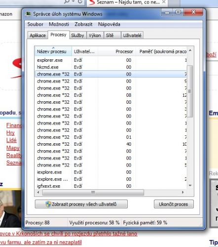Click the Seznam favicon in browser tab
218x247 pixels.
[92, 2]
